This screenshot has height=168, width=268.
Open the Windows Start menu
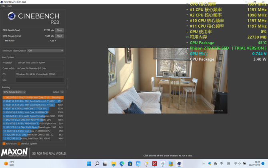(x=89, y=164)
